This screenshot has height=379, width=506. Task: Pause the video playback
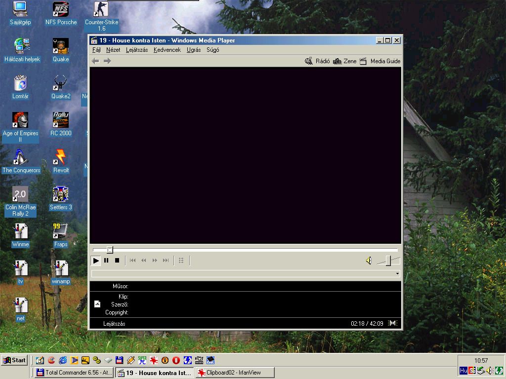107,261
